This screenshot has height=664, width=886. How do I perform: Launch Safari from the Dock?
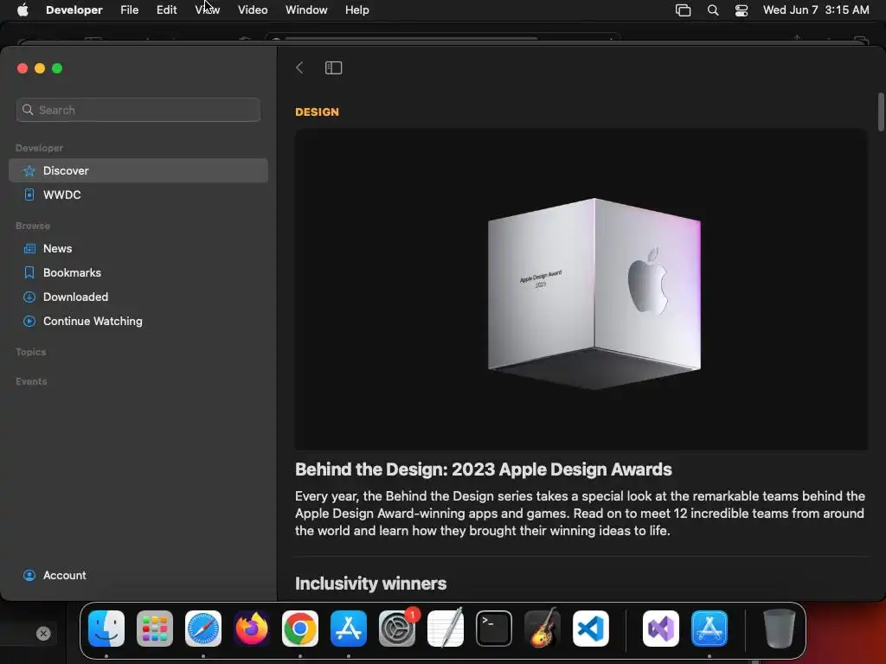[203, 629]
